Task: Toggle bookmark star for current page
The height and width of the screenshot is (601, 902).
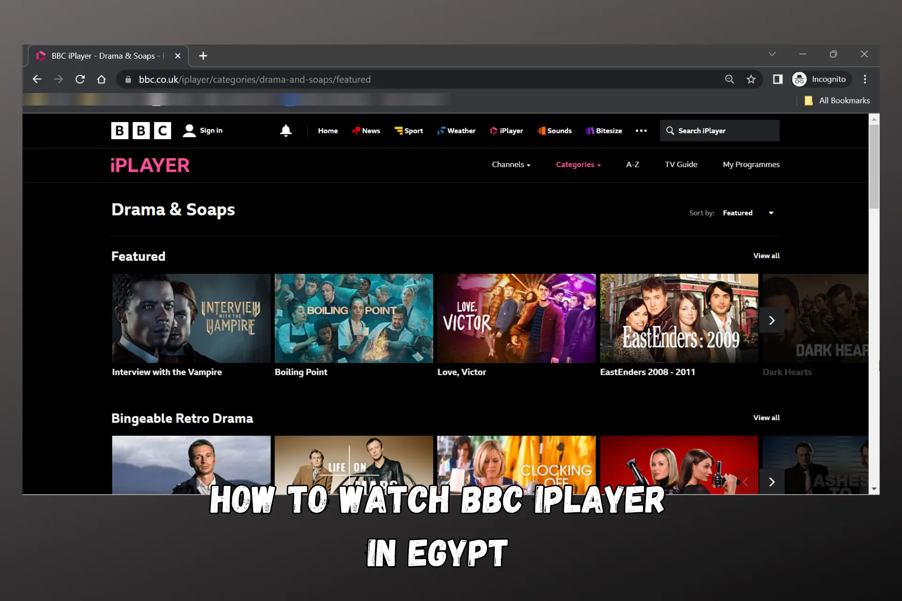Action: (x=752, y=79)
